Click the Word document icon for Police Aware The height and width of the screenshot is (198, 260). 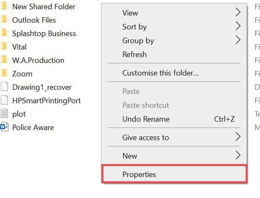tap(5, 127)
